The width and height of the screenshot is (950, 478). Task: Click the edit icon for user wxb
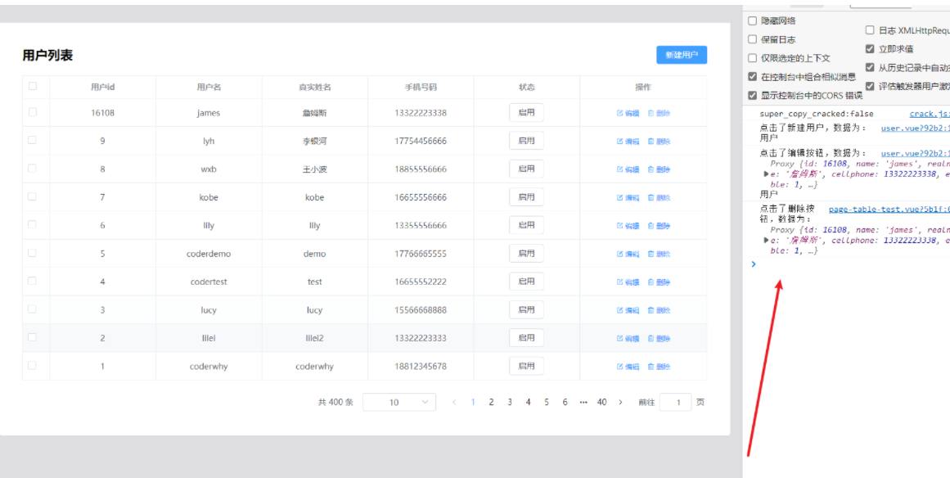620,169
